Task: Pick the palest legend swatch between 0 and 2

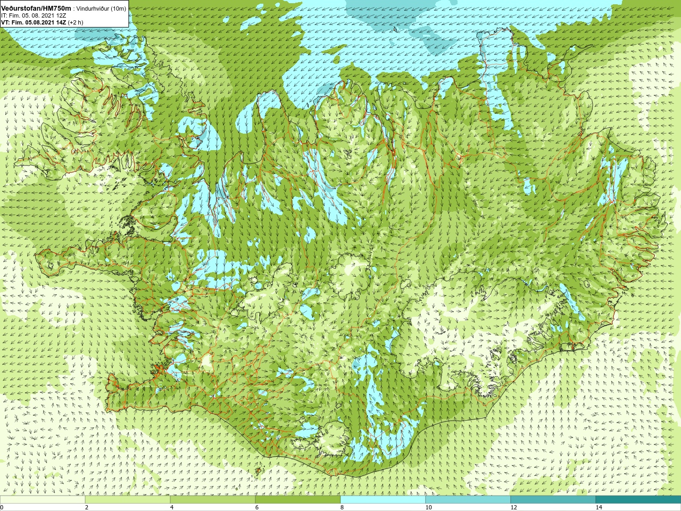Action: [43, 500]
